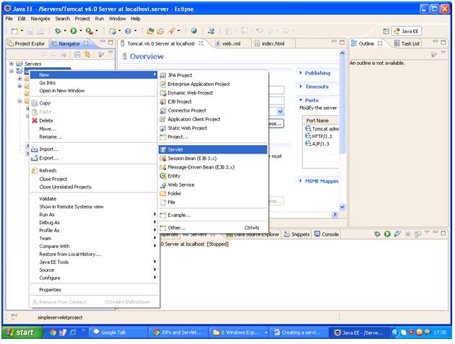This screenshot has height=344, width=455.
Task: Open JSPs and Servlet taskbar item
Action: [178, 332]
